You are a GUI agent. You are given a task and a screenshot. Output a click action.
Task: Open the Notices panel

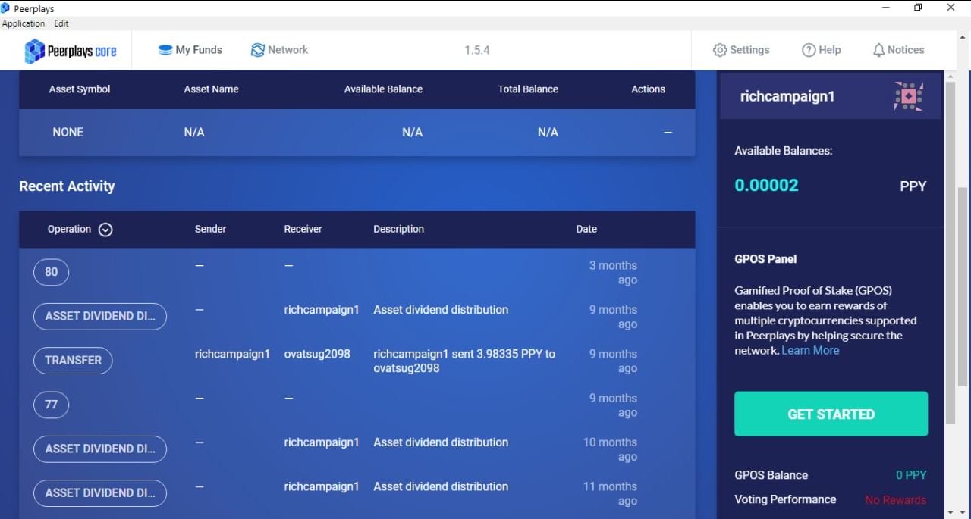[898, 50]
